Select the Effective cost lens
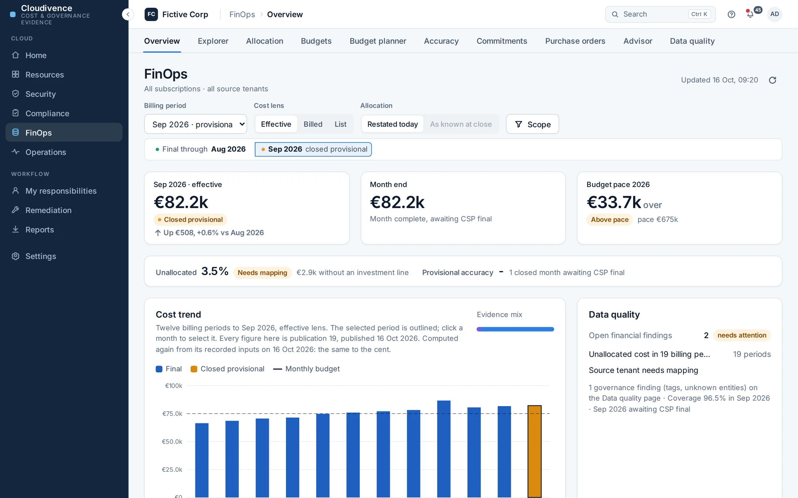This screenshot has height=498, width=798. 276,124
